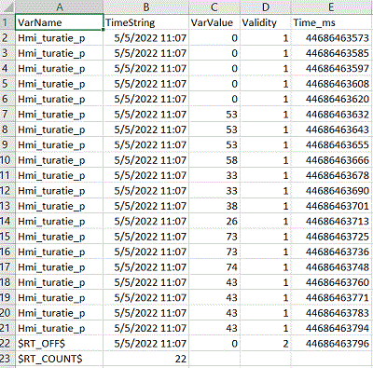Select cell with timestamp 44686463796
This screenshot has height=368, width=373.
[332, 344]
